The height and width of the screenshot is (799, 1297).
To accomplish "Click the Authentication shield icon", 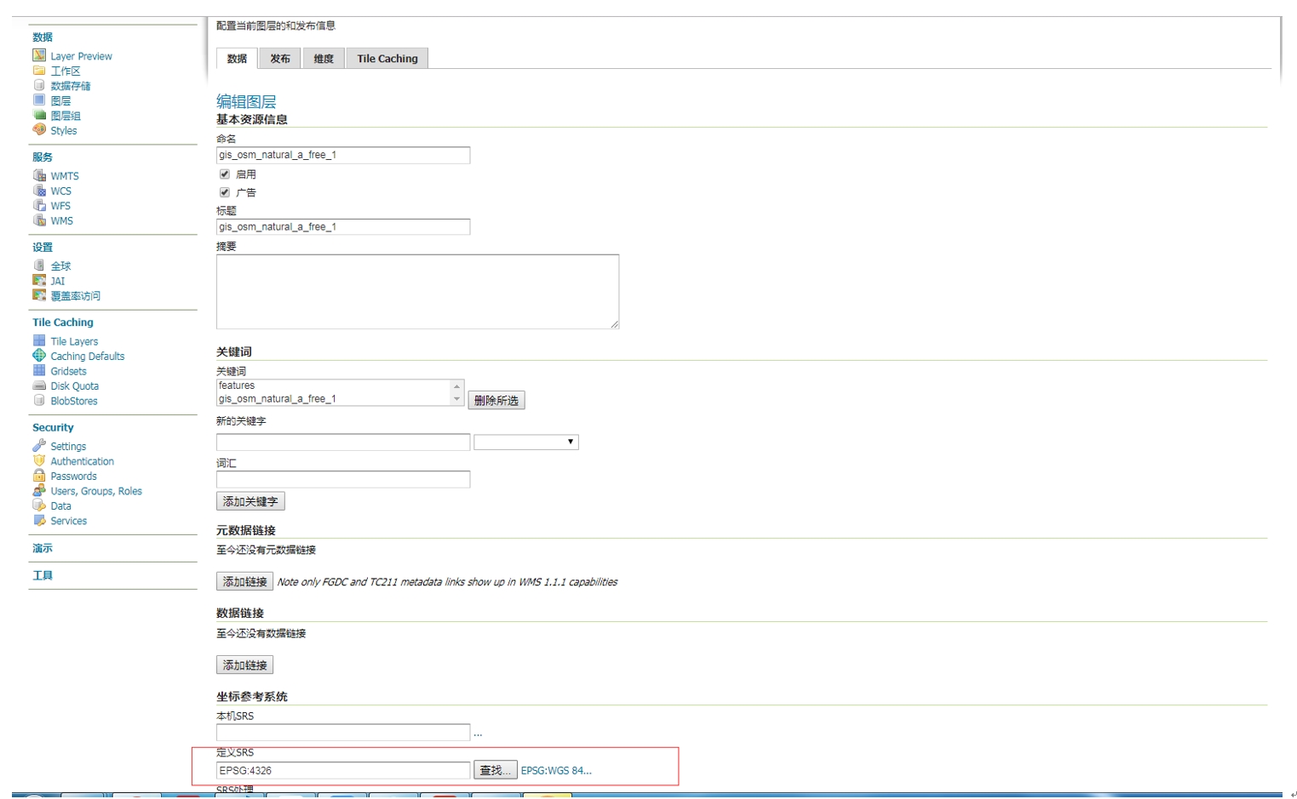I will tap(39, 461).
